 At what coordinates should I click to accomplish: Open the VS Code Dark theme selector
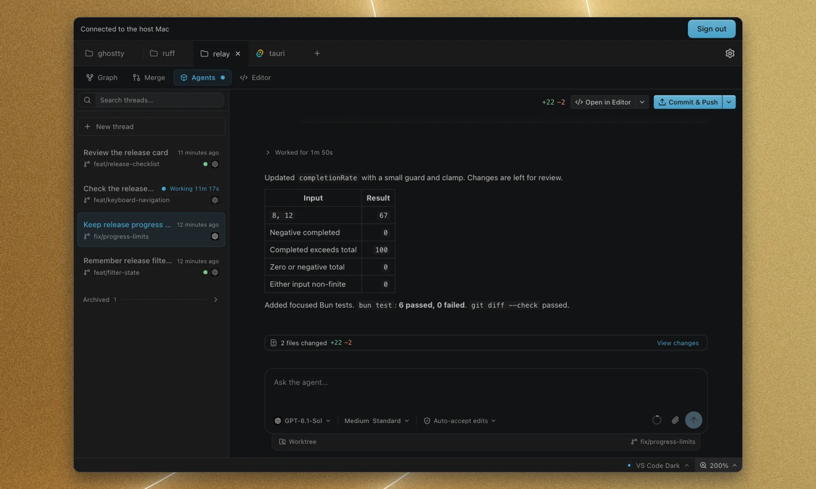[x=658, y=465]
